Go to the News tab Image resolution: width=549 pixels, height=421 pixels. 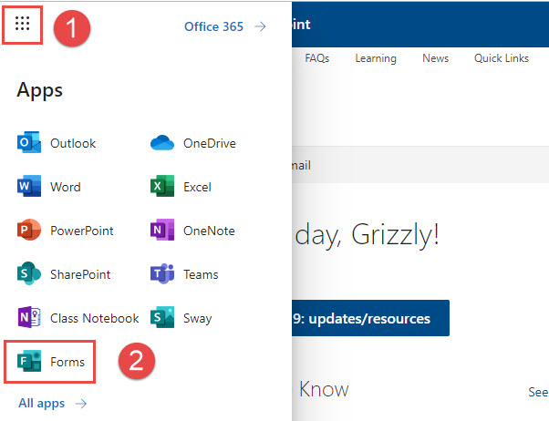[435, 58]
